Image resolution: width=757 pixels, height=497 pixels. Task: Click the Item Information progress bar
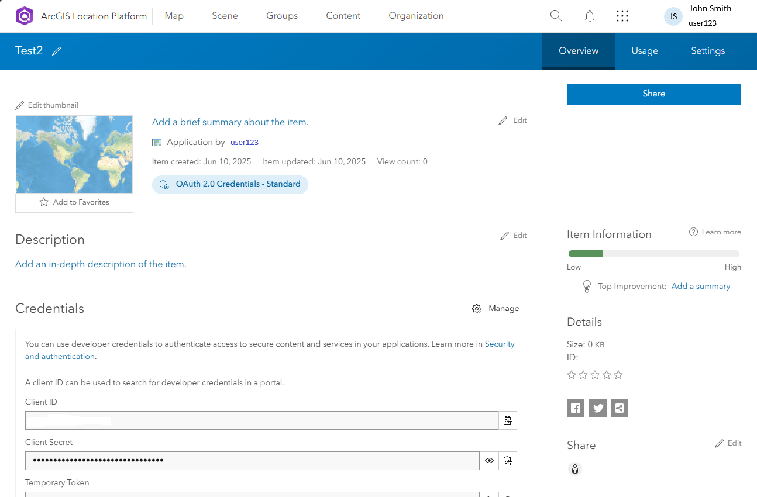point(654,254)
